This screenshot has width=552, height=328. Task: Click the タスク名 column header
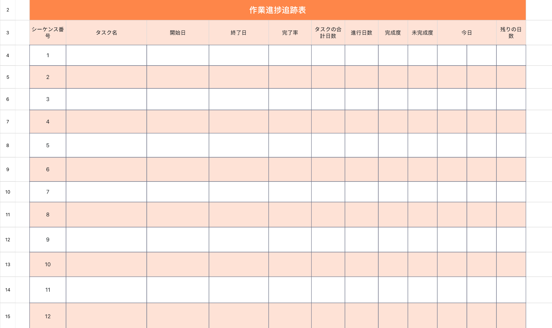click(x=106, y=33)
